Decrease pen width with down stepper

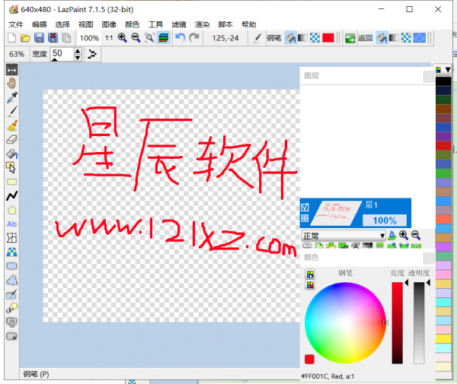pos(78,58)
